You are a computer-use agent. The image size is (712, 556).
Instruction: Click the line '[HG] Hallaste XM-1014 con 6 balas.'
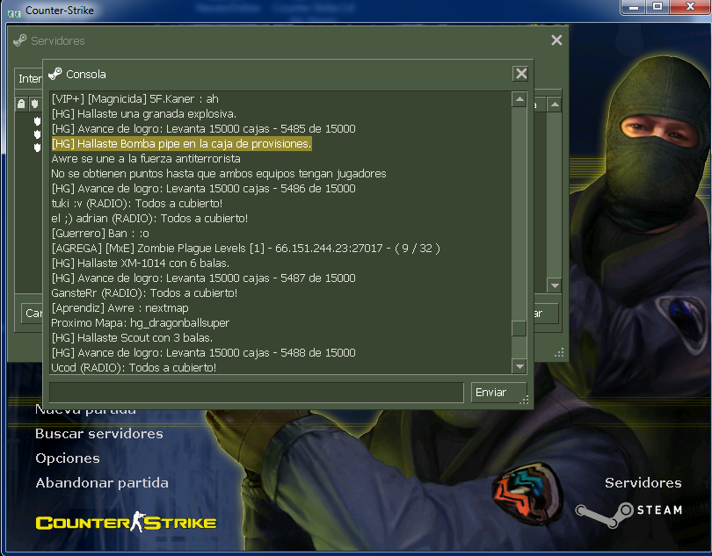(x=141, y=263)
